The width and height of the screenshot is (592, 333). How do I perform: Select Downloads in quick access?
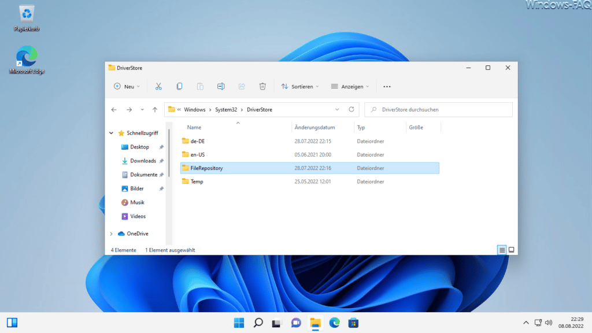click(143, 161)
